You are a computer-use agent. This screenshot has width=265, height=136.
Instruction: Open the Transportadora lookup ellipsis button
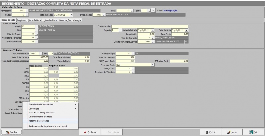pos(37,42)
